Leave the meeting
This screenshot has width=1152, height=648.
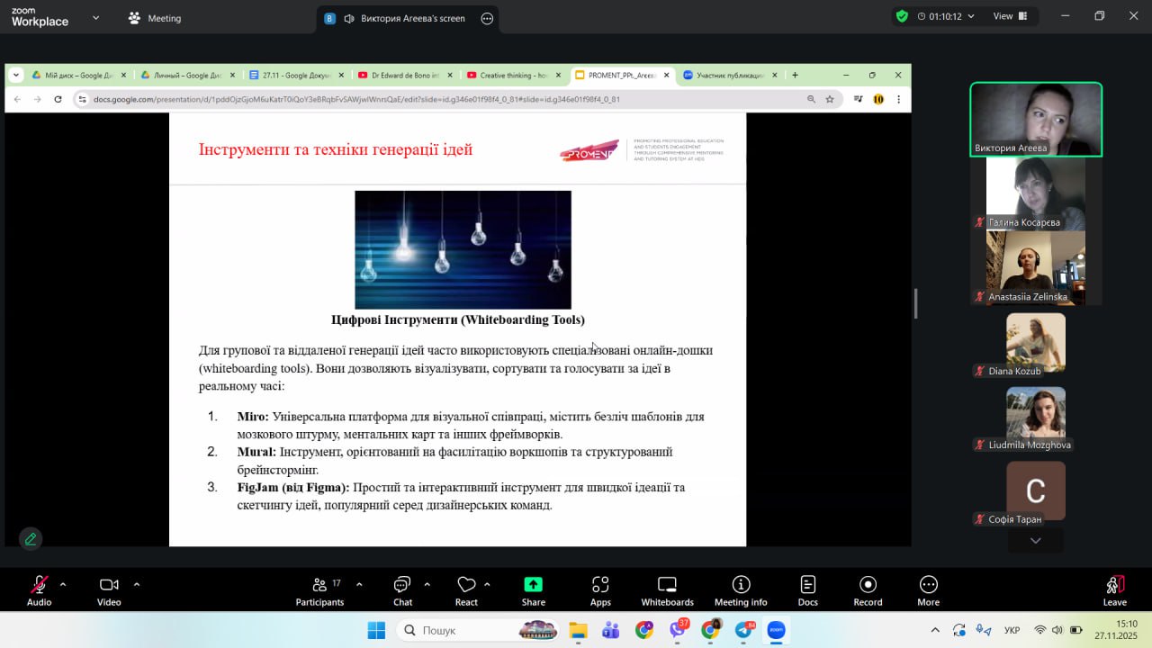coord(1114,589)
